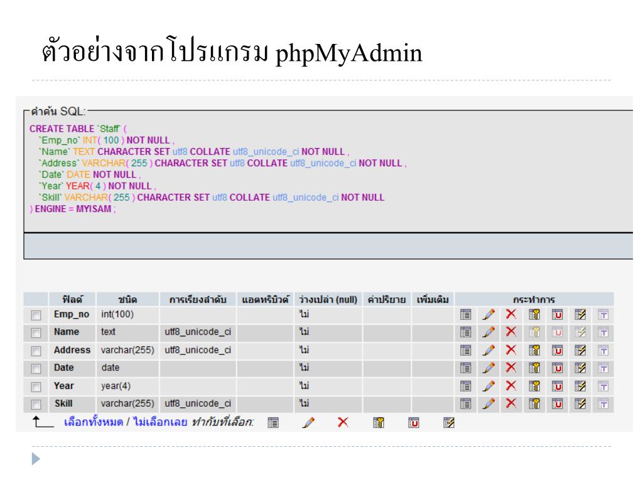Drop the Name field with the red X
This screenshot has height=482, width=643.
511,331
